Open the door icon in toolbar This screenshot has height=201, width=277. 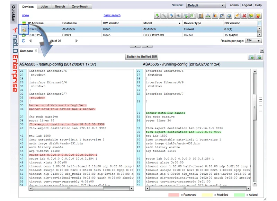click(200, 16)
